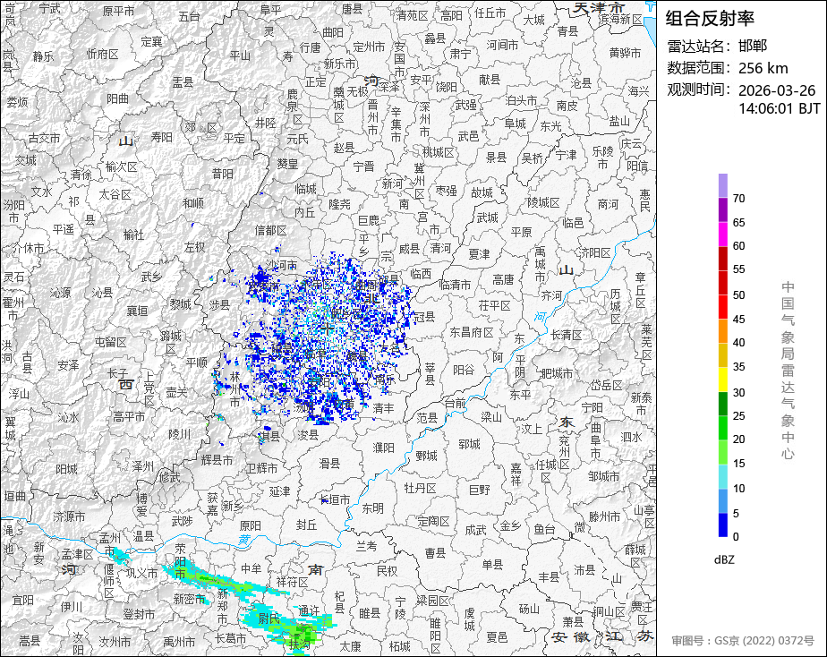The image size is (827, 657).
Task: Click the 高平市 map label
Action: click(129, 416)
